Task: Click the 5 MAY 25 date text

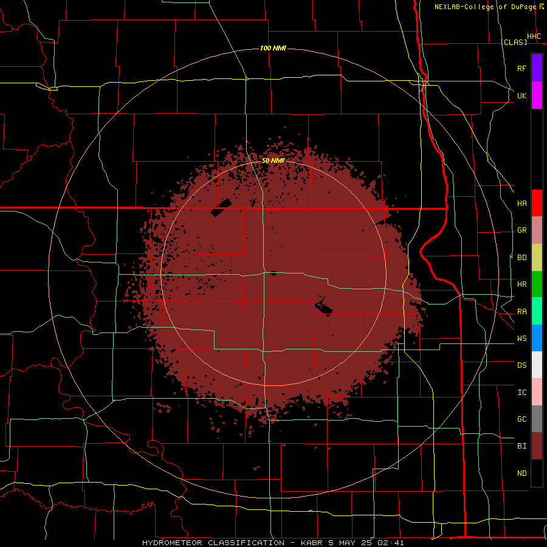Action: [x=351, y=543]
